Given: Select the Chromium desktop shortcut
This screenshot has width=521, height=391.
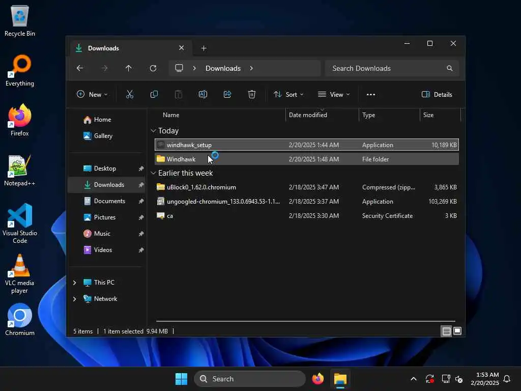Looking at the screenshot, I should (x=20, y=320).
